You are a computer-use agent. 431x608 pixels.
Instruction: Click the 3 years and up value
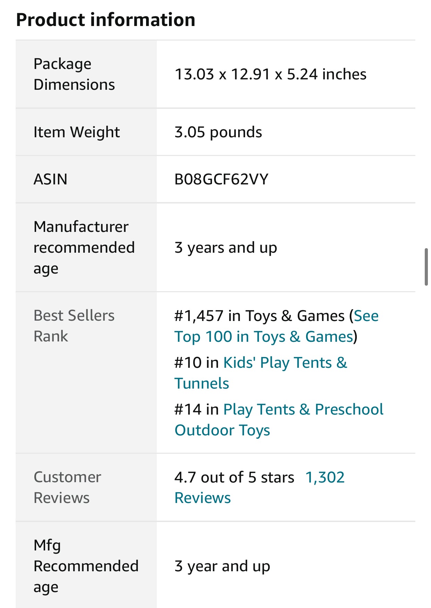(226, 247)
